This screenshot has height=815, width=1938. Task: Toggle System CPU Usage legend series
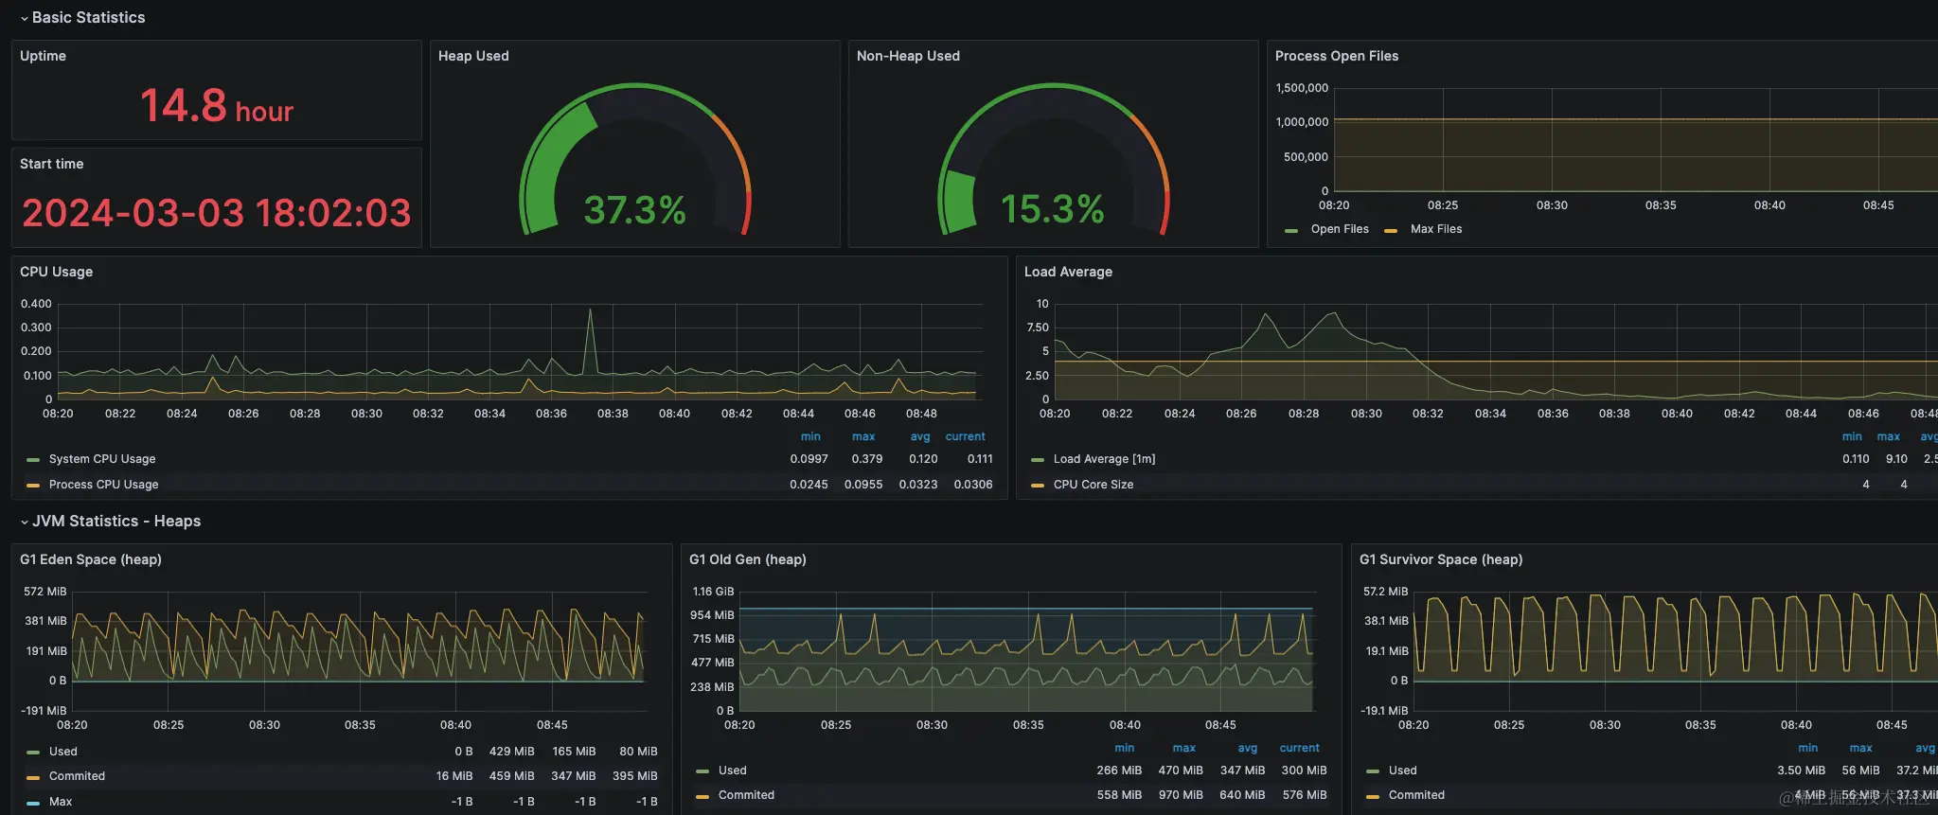[102, 459]
